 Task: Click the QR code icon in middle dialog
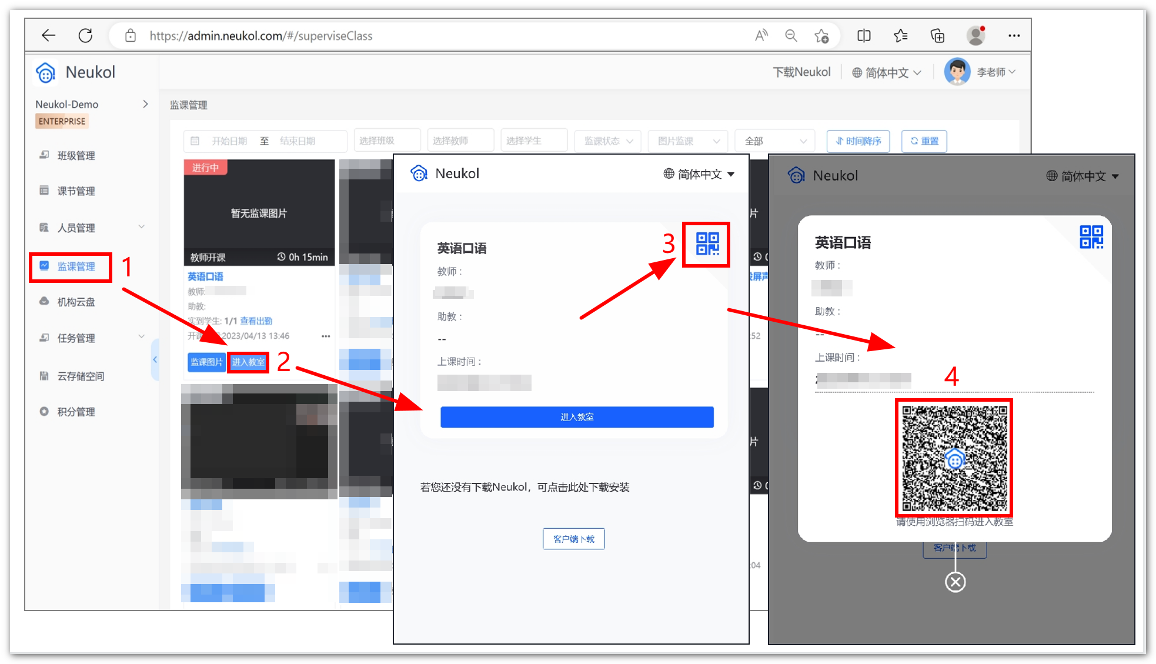click(x=707, y=243)
